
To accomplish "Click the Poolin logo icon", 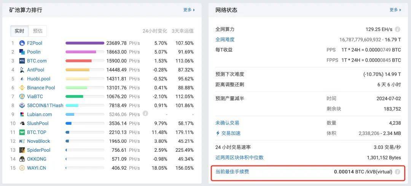I will pyautogui.click(x=22, y=52).
